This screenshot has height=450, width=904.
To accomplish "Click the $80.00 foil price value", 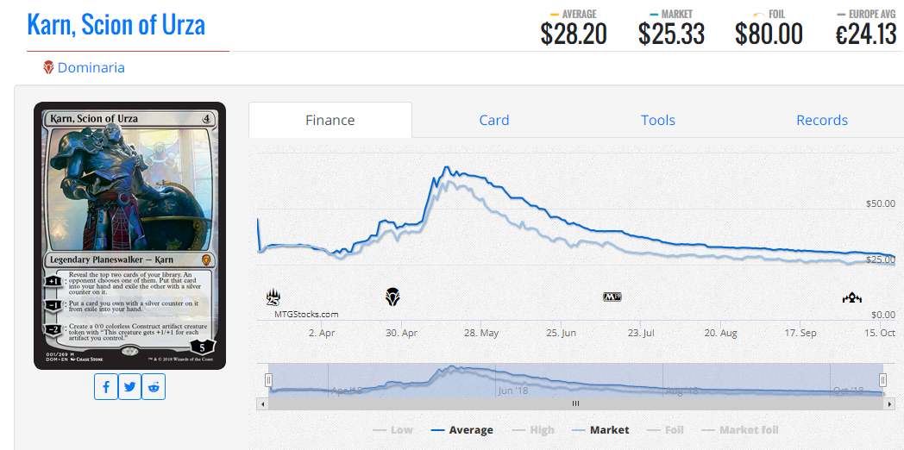I will point(769,34).
